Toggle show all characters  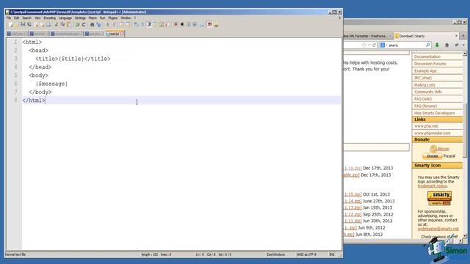(142, 24)
